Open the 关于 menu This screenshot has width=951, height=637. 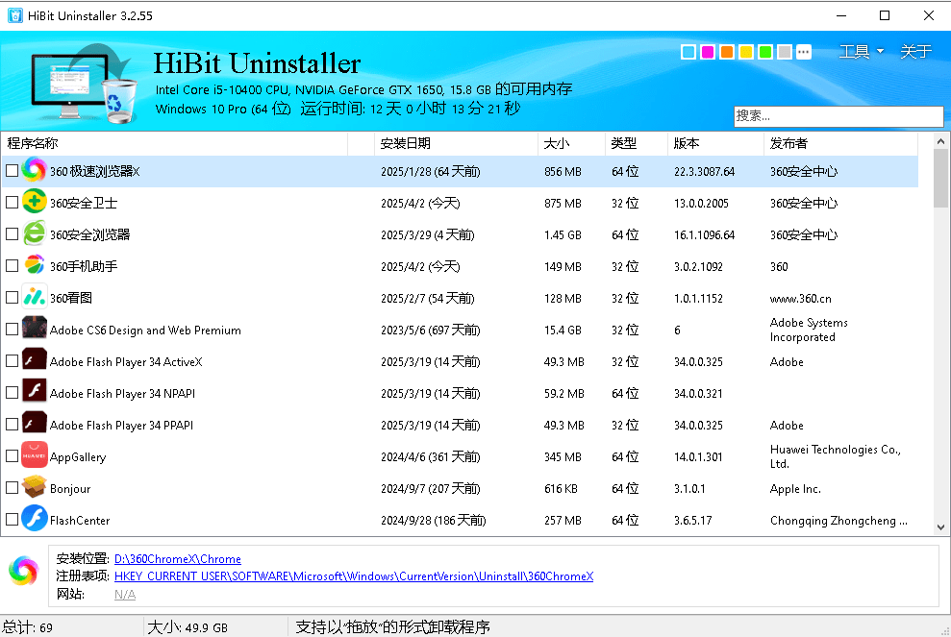(x=914, y=51)
